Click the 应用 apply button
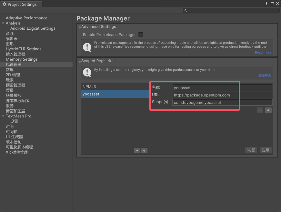This screenshot has height=212, width=281. point(265,150)
